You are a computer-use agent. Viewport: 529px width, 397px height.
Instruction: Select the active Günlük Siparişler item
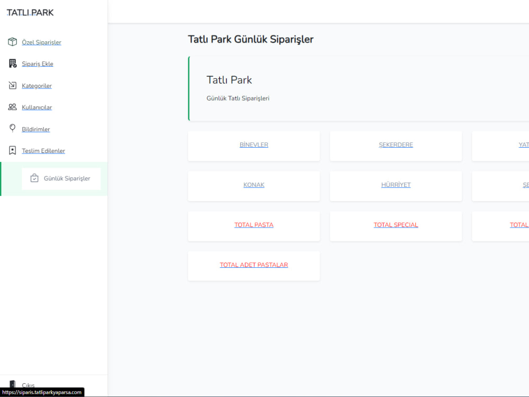point(61,178)
